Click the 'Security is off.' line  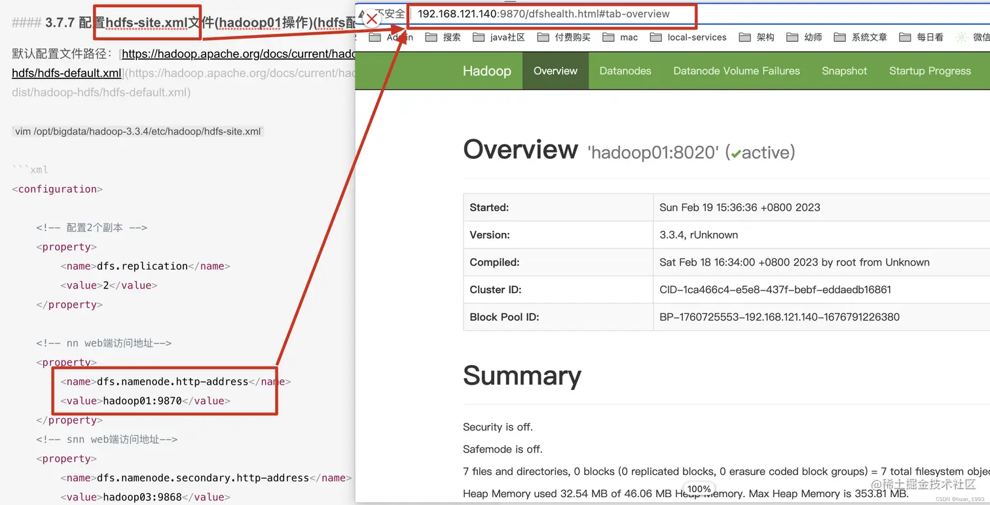tap(498, 427)
